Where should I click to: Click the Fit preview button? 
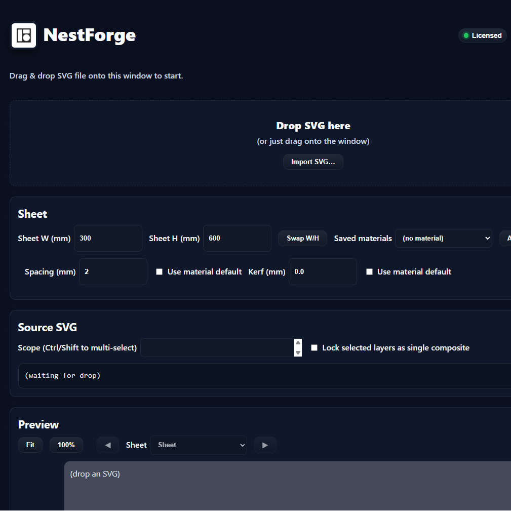coord(30,445)
